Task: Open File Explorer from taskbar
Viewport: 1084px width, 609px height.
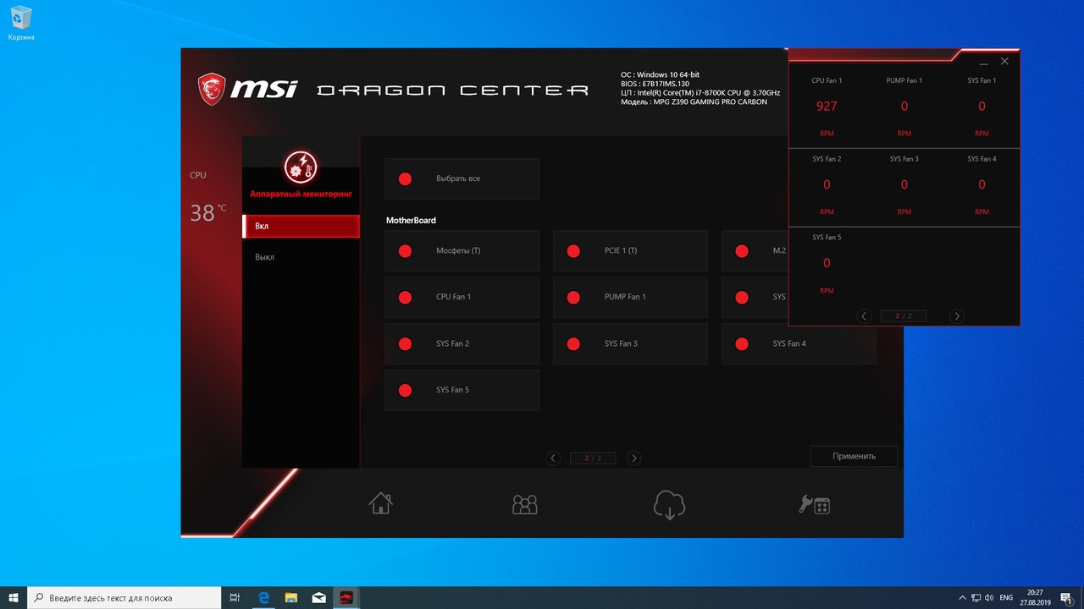Action: [290, 597]
